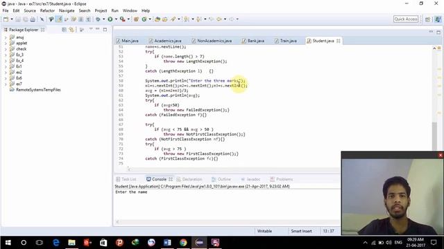
Task: Minimize the Package Explorer panel
Action: point(98,29)
